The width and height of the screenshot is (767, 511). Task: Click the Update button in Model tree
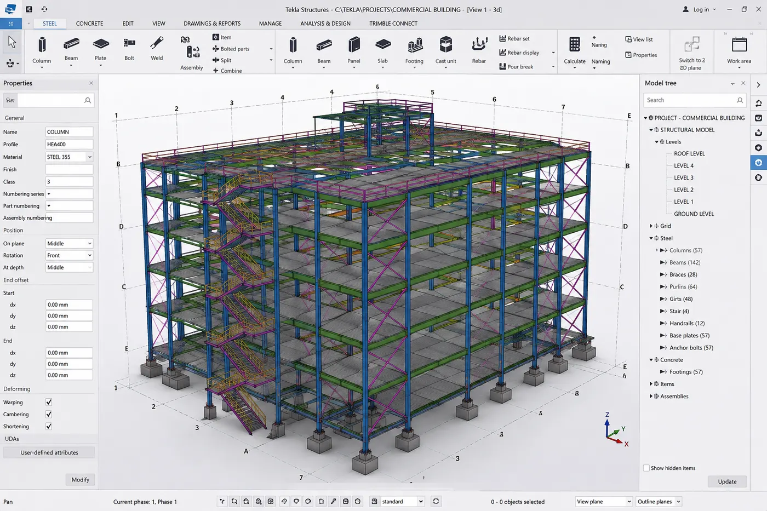(727, 481)
